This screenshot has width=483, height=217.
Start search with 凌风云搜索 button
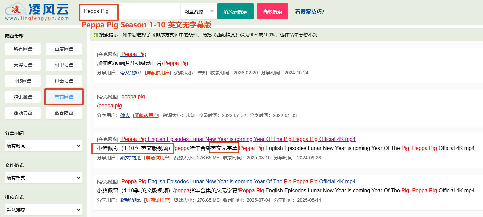tap(235, 11)
